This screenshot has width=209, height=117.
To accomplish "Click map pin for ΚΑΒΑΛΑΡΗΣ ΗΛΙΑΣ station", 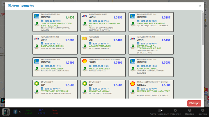I will pyautogui.click(x=133, y=69).
